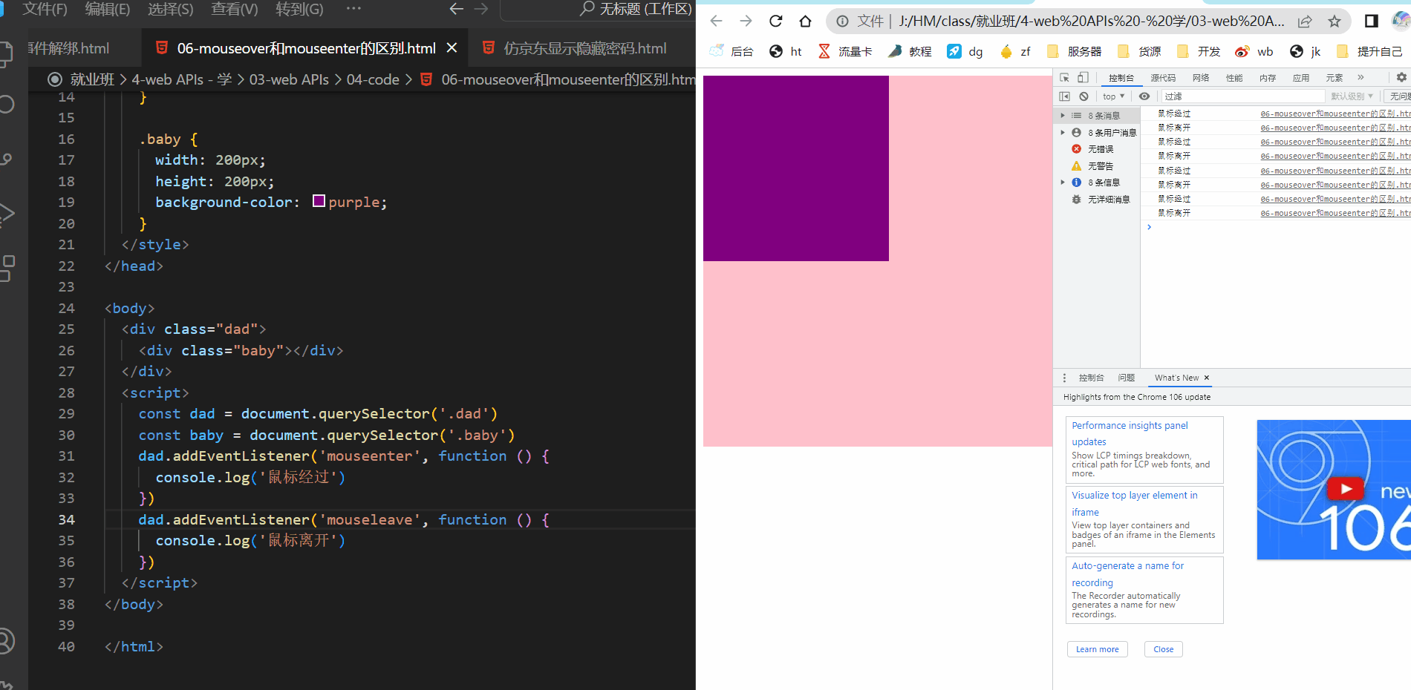Click the purple baby box in the page
Screen dimensions: 1411x690
[x=795, y=168]
